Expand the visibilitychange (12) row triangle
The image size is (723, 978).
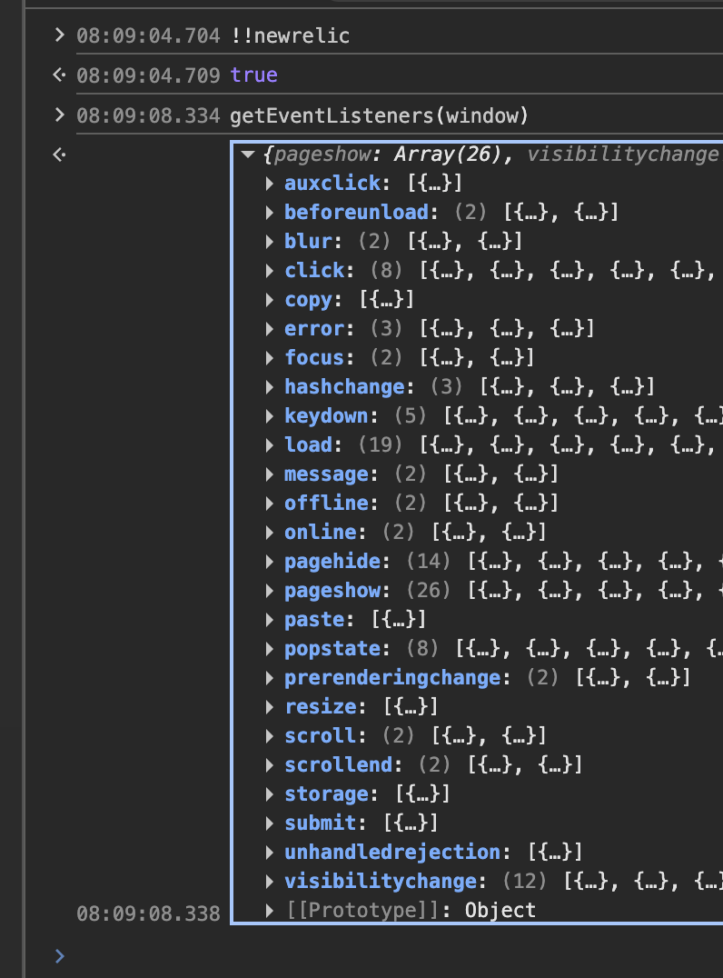click(269, 882)
